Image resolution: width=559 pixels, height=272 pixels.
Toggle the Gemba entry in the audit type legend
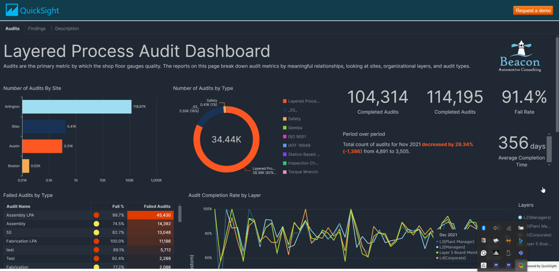pyautogui.click(x=295, y=128)
